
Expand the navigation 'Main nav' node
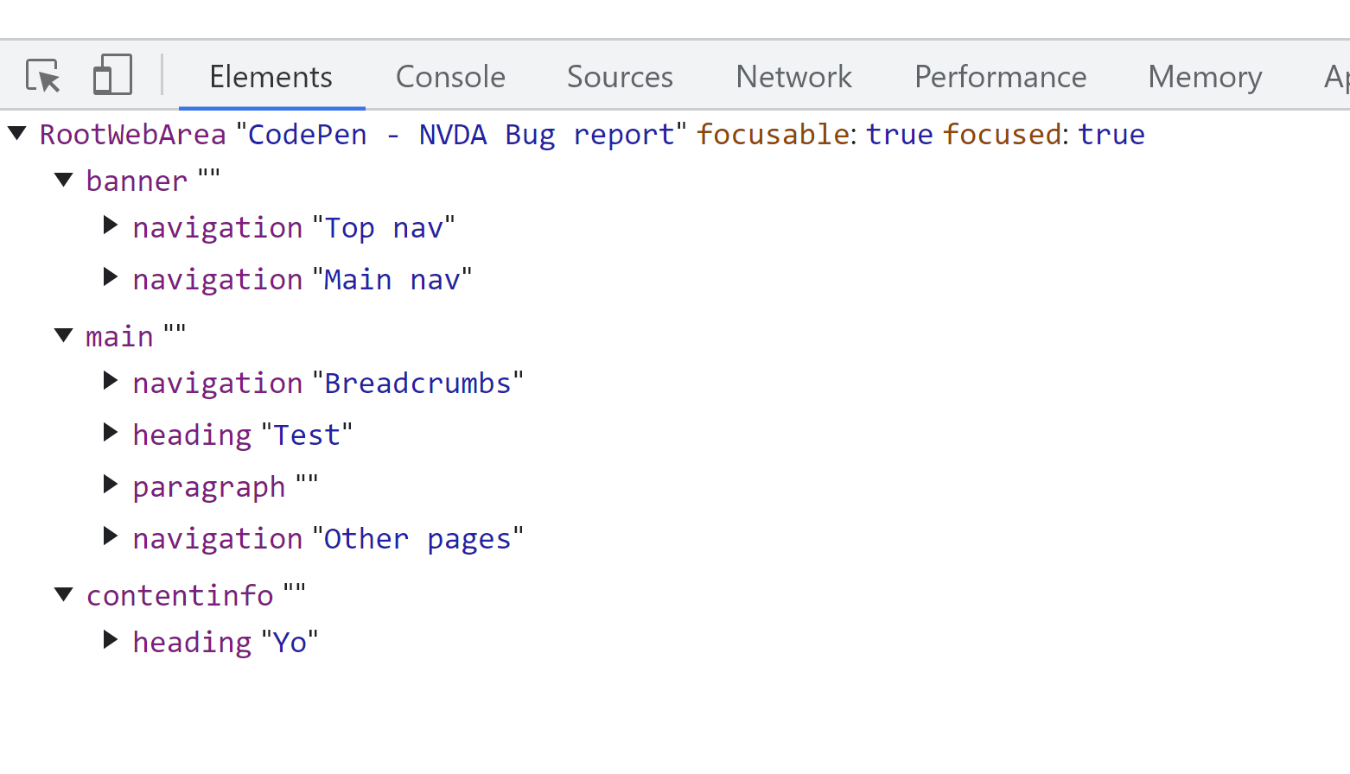tap(110, 277)
